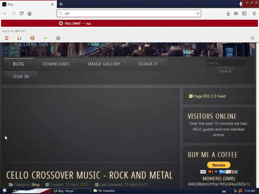Screen dimensions: 259x194
Task: Open search settings gear icon
Action: point(253,38)
